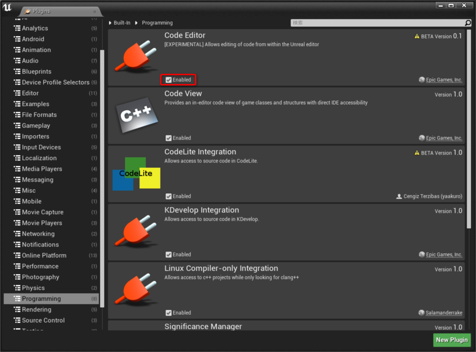Image resolution: width=476 pixels, height=352 pixels.
Task: Click the plug icon on Plugins tab
Action: (x=27, y=11)
